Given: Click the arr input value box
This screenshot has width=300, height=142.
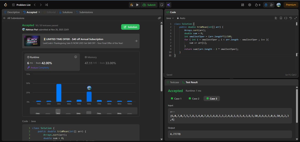Looking at the screenshot, I should [230, 116].
